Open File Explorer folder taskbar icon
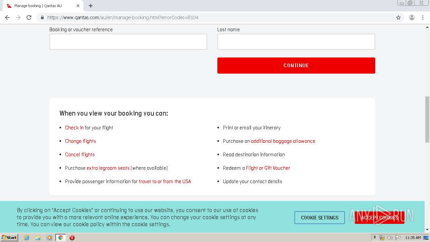 (38, 238)
